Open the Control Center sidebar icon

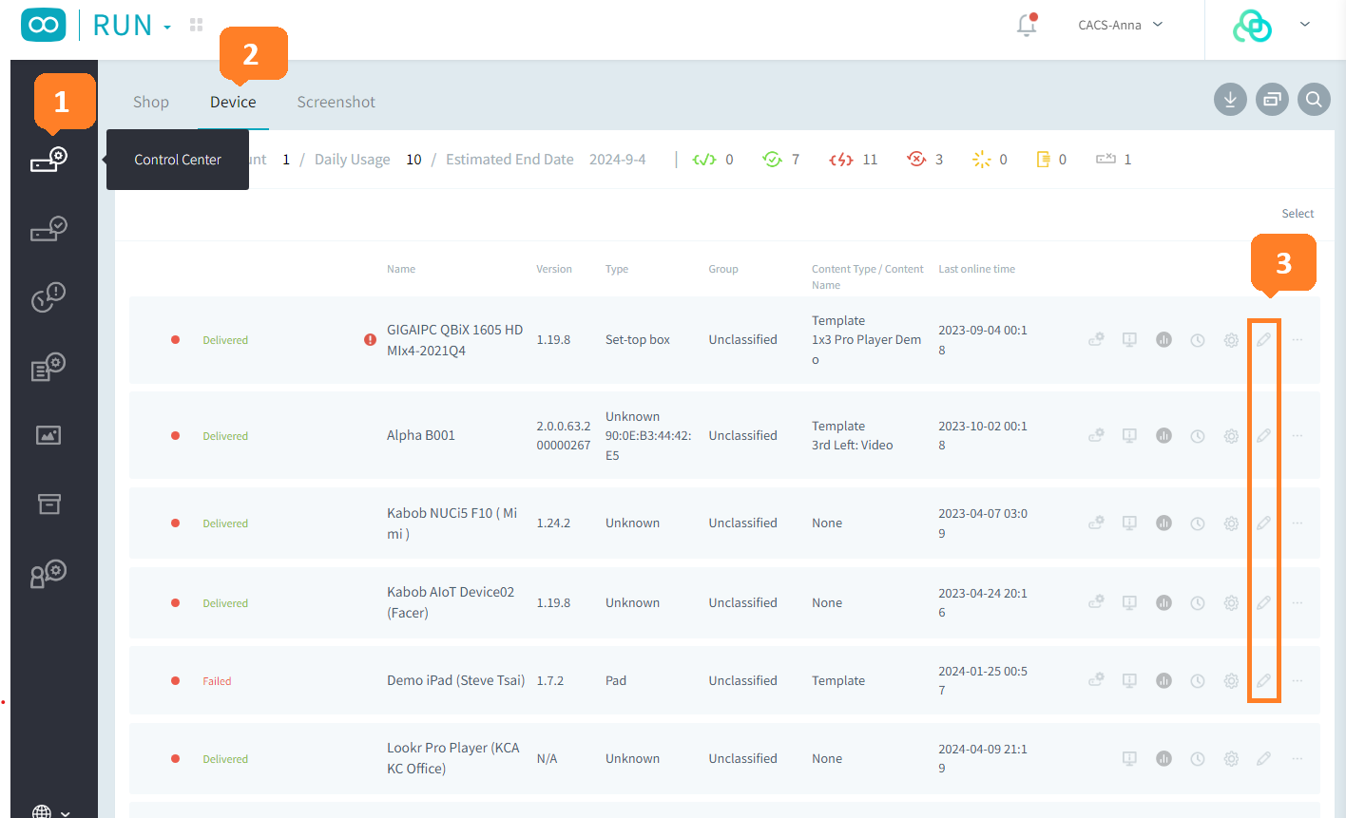[48, 160]
